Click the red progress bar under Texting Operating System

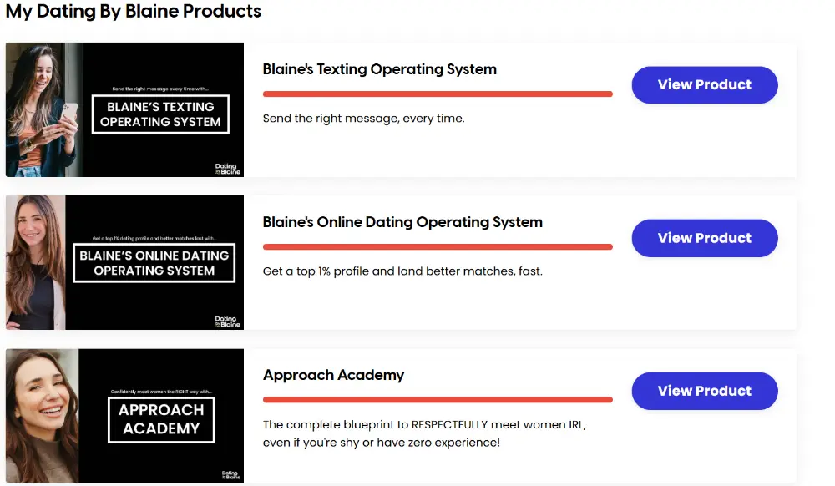point(438,94)
